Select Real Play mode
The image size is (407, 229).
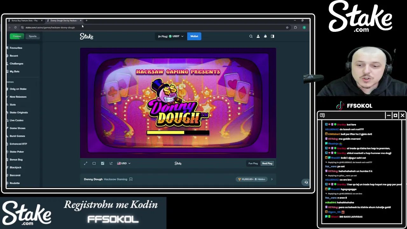[267, 163]
